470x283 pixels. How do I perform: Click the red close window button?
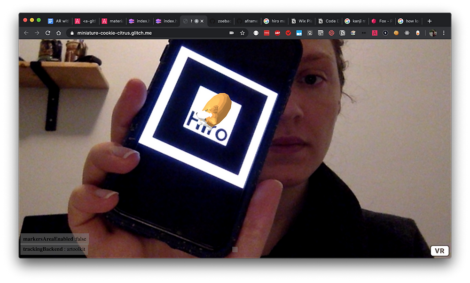point(25,20)
